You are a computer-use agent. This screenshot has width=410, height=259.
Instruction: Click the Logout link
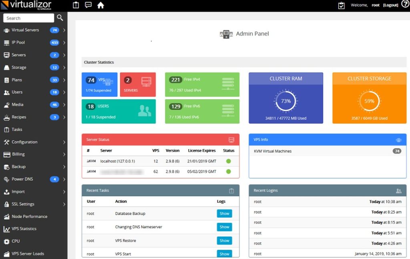pos(390,5)
